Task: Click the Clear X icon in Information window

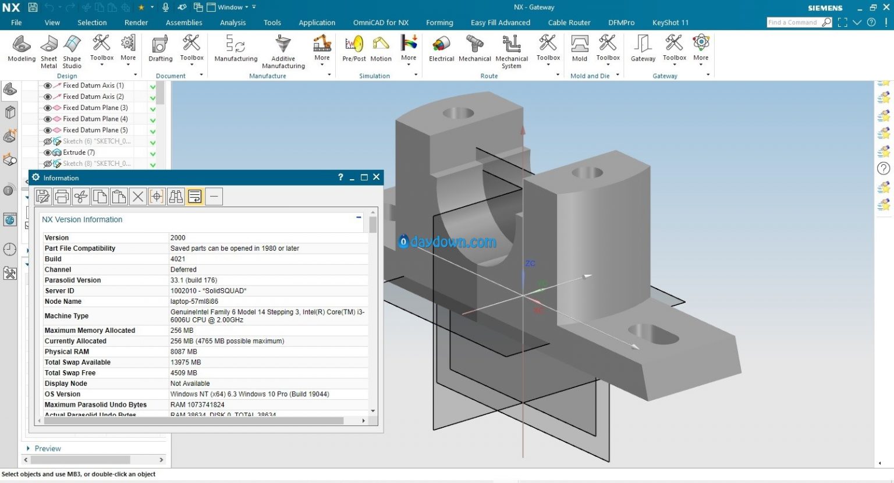Action: click(x=138, y=197)
